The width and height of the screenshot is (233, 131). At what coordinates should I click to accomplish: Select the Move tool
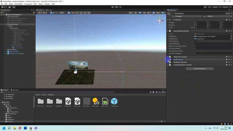tap(73, 13)
